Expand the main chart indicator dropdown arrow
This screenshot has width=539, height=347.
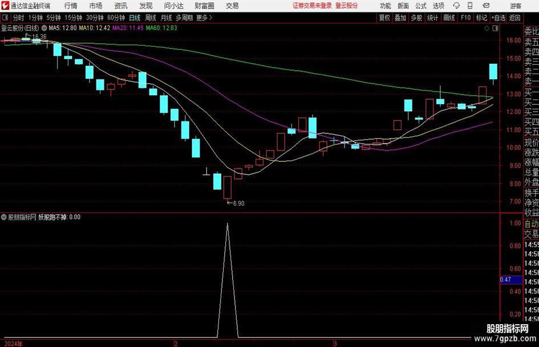pyautogui.click(x=44, y=28)
